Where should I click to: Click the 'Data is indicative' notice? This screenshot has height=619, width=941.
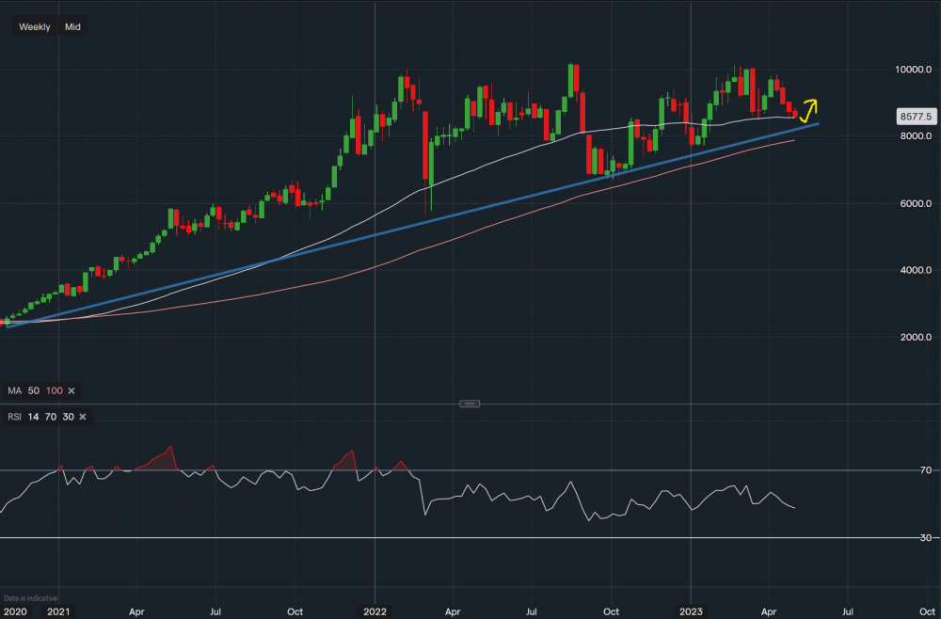[30, 598]
